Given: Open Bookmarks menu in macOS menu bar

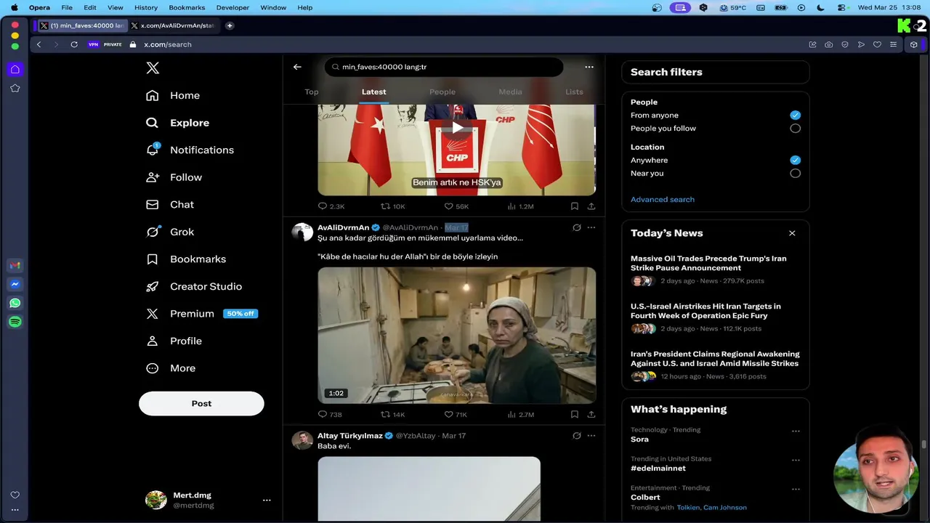Looking at the screenshot, I should pos(187,7).
